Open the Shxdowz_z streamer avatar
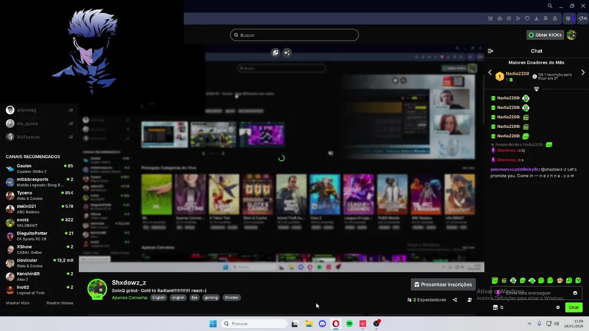Image resolution: width=589 pixels, height=331 pixels. [x=97, y=289]
